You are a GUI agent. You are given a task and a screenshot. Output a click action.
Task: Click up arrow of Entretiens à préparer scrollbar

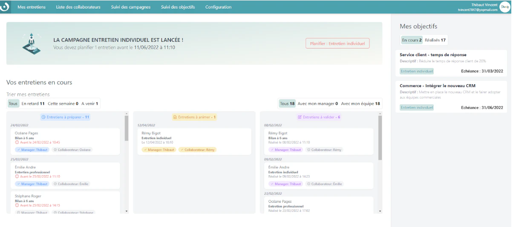pos(126,113)
